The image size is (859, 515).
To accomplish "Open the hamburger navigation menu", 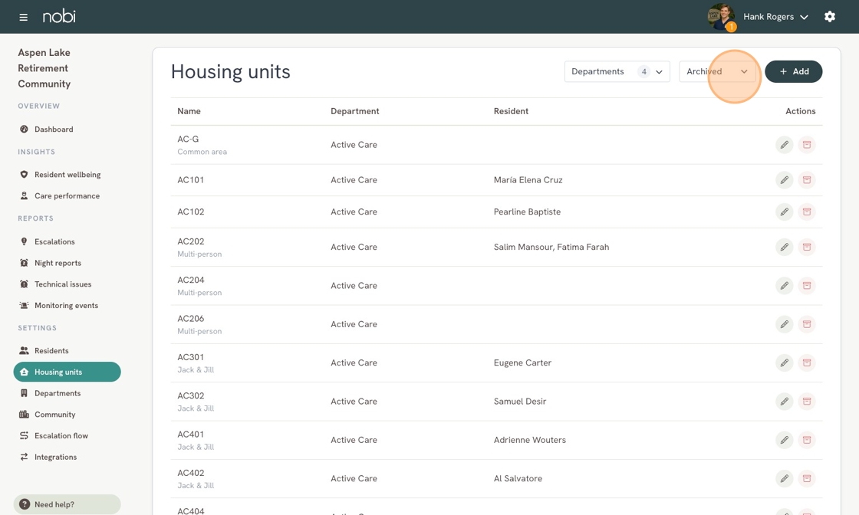I will point(23,17).
